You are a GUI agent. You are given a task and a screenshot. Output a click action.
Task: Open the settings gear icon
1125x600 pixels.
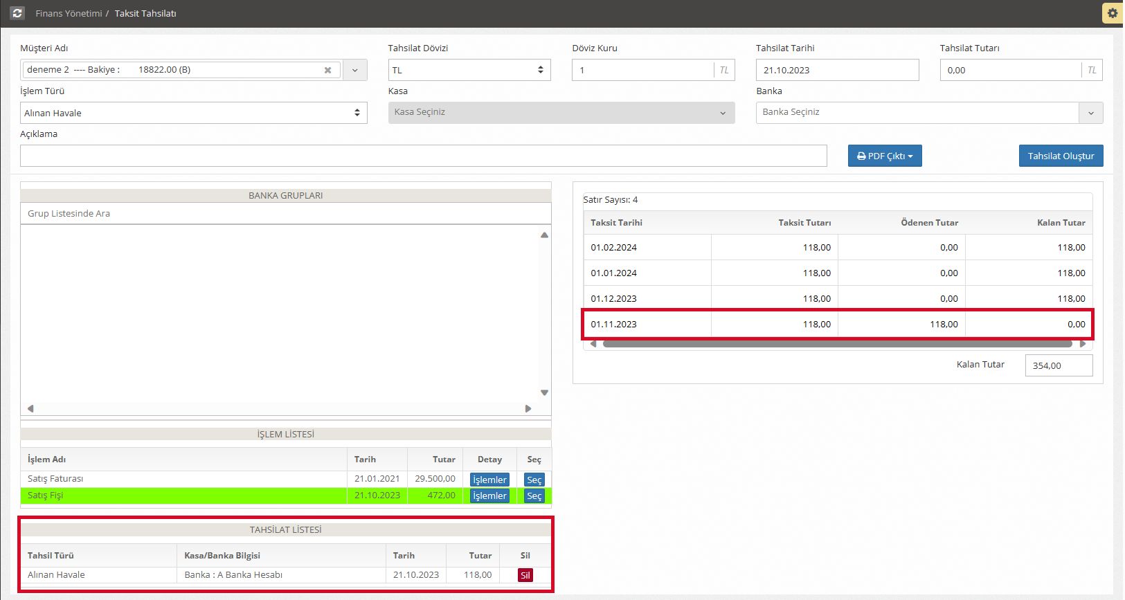tap(1113, 13)
